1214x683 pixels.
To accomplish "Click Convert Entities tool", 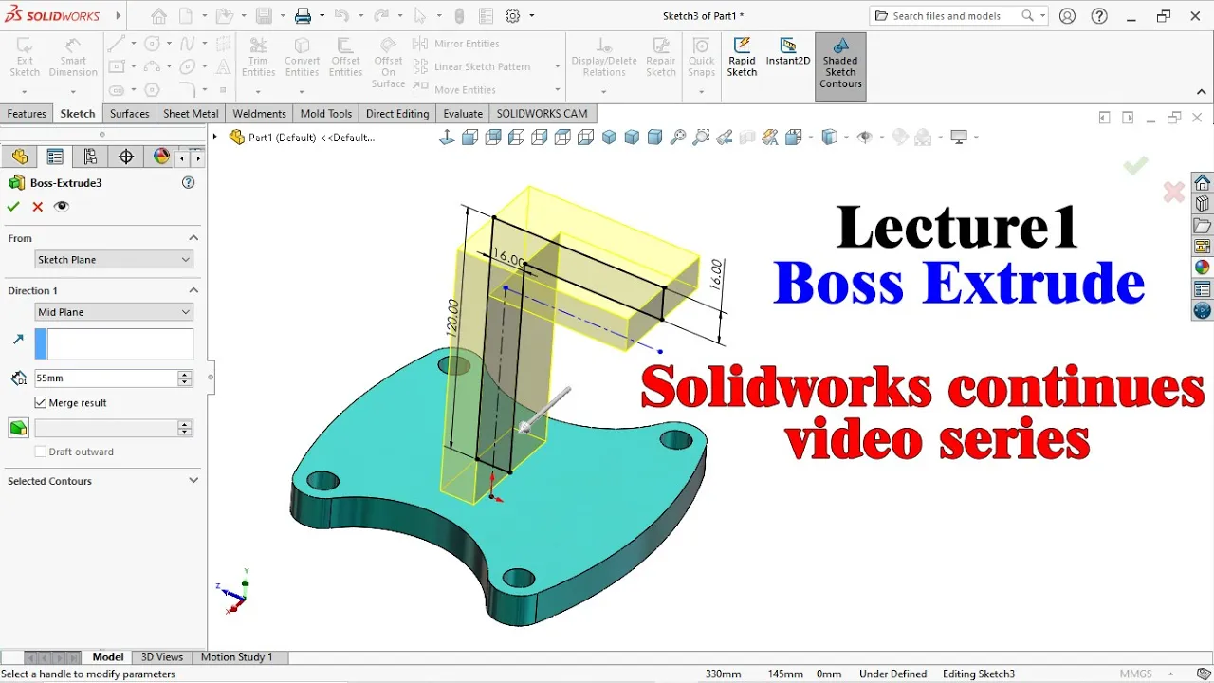I will tap(302, 57).
